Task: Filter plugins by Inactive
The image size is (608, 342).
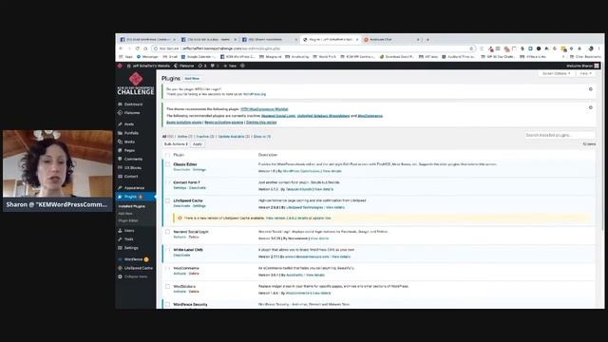Action: click(x=205, y=137)
